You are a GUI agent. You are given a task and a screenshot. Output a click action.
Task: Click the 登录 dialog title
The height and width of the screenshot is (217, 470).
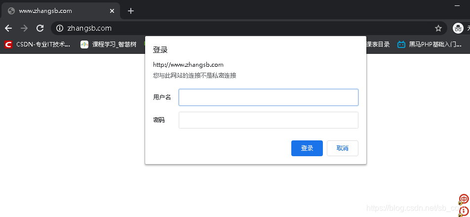160,50
